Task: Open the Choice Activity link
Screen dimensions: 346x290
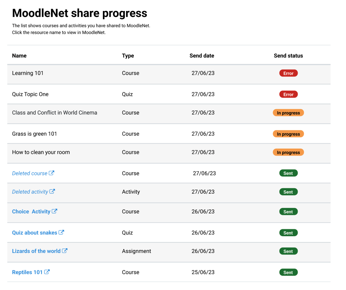Action: coord(31,212)
